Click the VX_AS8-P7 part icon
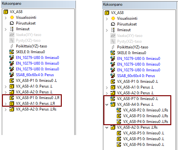This screenshot has height=150, width=178. [113, 99]
